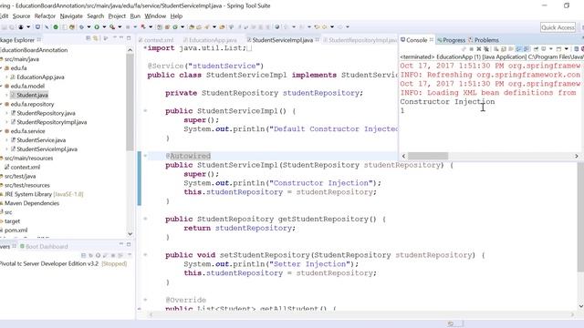Image resolution: width=584 pixels, height=328 pixels.
Task: Open the Boot Dashboard tab
Action: [44, 246]
